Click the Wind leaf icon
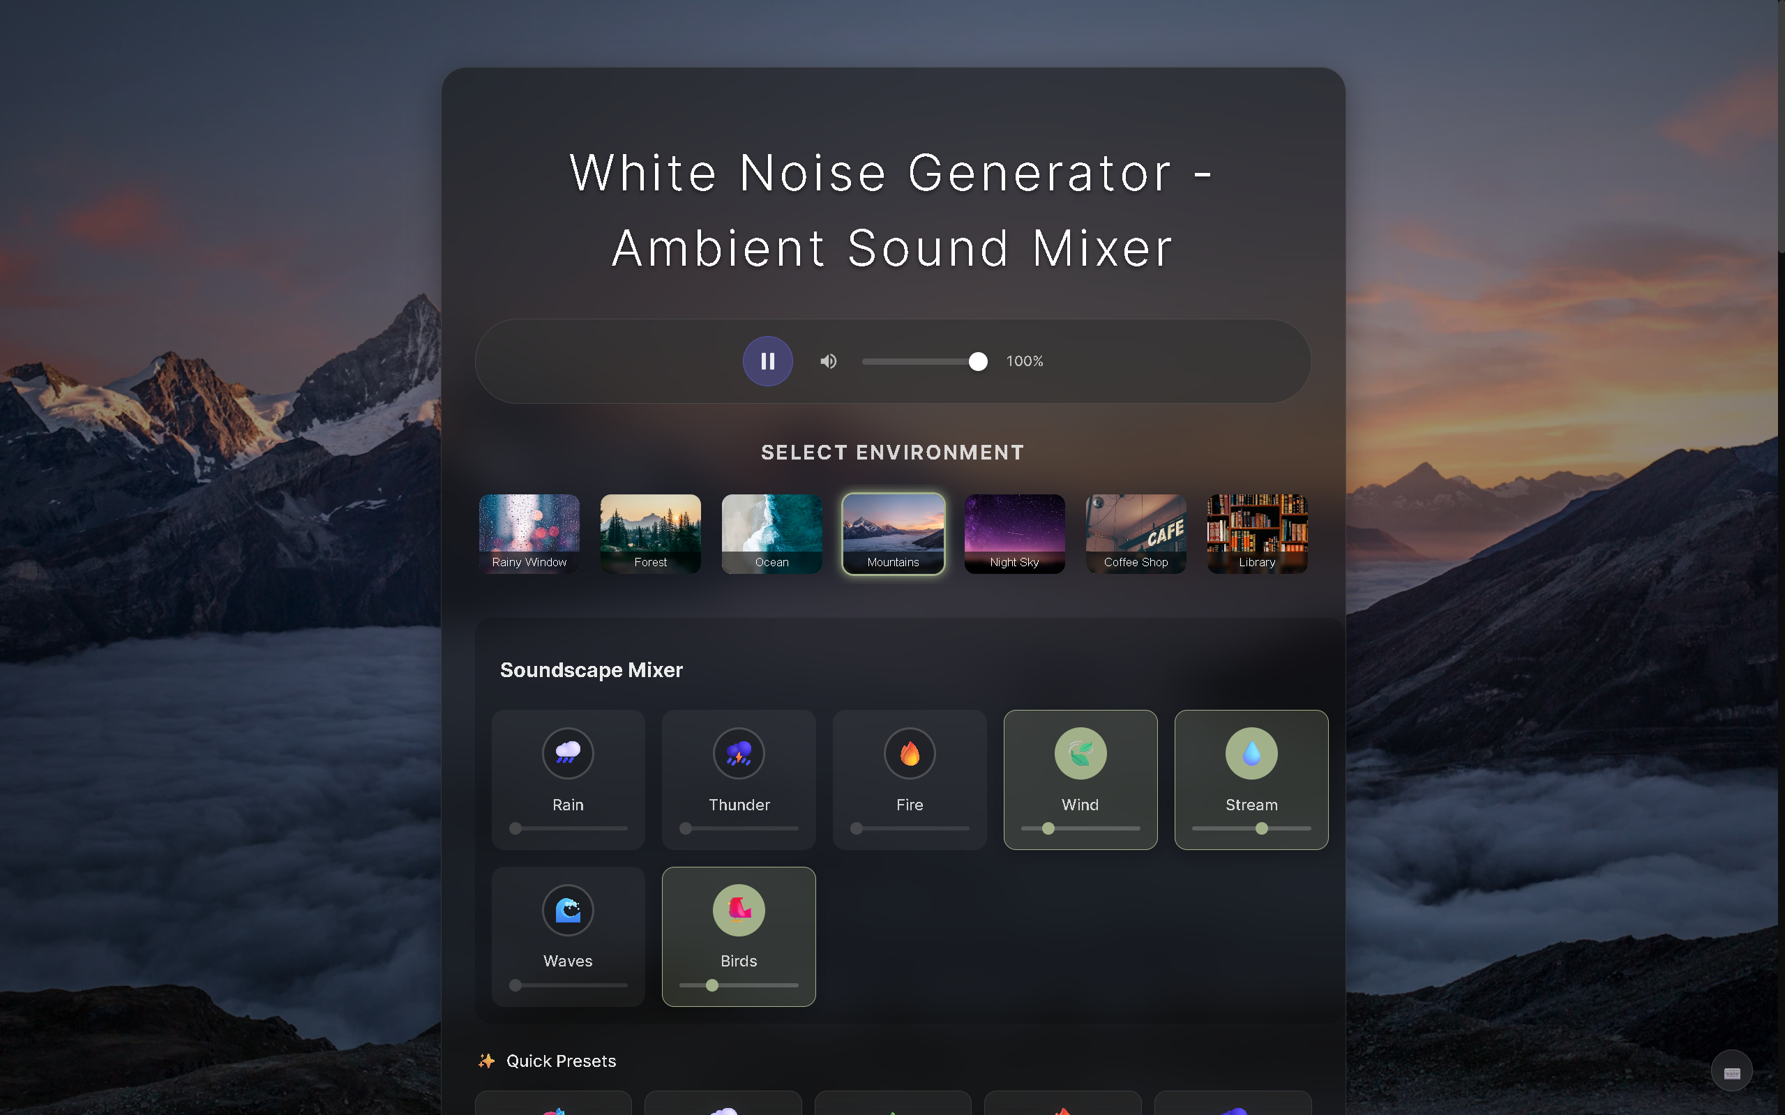The image size is (1785, 1115). pos(1080,753)
